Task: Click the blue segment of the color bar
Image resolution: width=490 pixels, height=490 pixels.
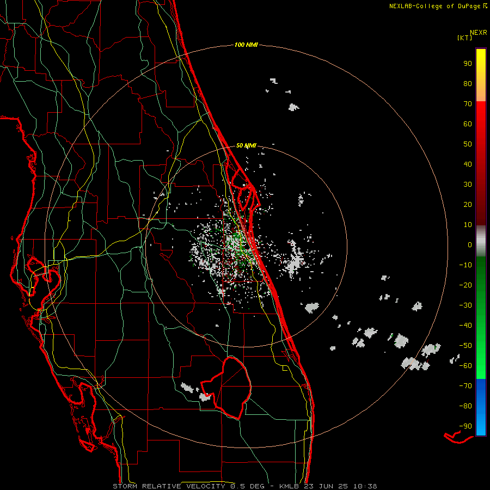Action: click(481, 407)
